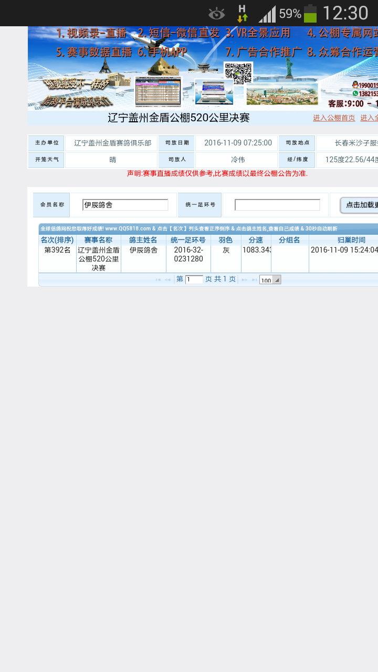Click the 会员名称 input with 伊辰鸽舍
This screenshot has height=672, width=378.
[x=125, y=205]
